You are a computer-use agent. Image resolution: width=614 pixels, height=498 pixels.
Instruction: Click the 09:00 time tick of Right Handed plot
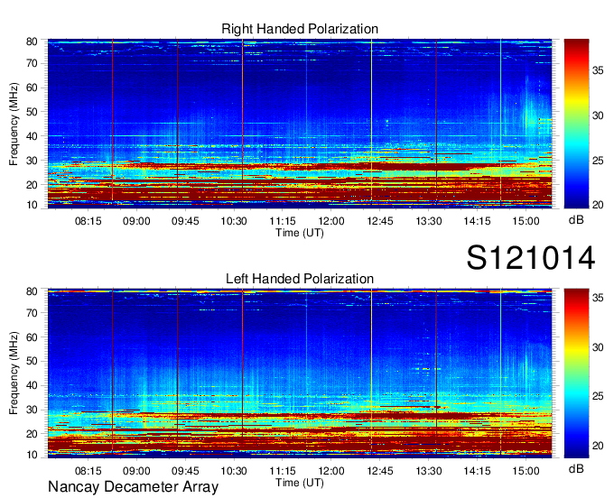pos(136,221)
